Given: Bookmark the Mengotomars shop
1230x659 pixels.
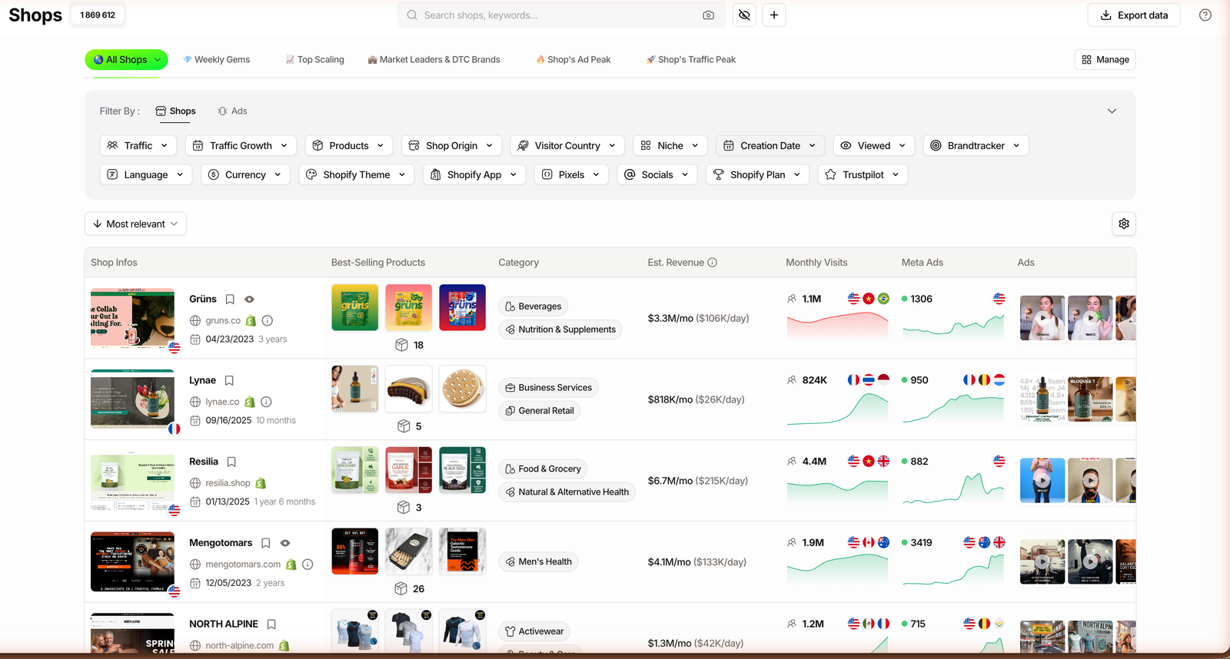Looking at the screenshot, I should point(266,543).
